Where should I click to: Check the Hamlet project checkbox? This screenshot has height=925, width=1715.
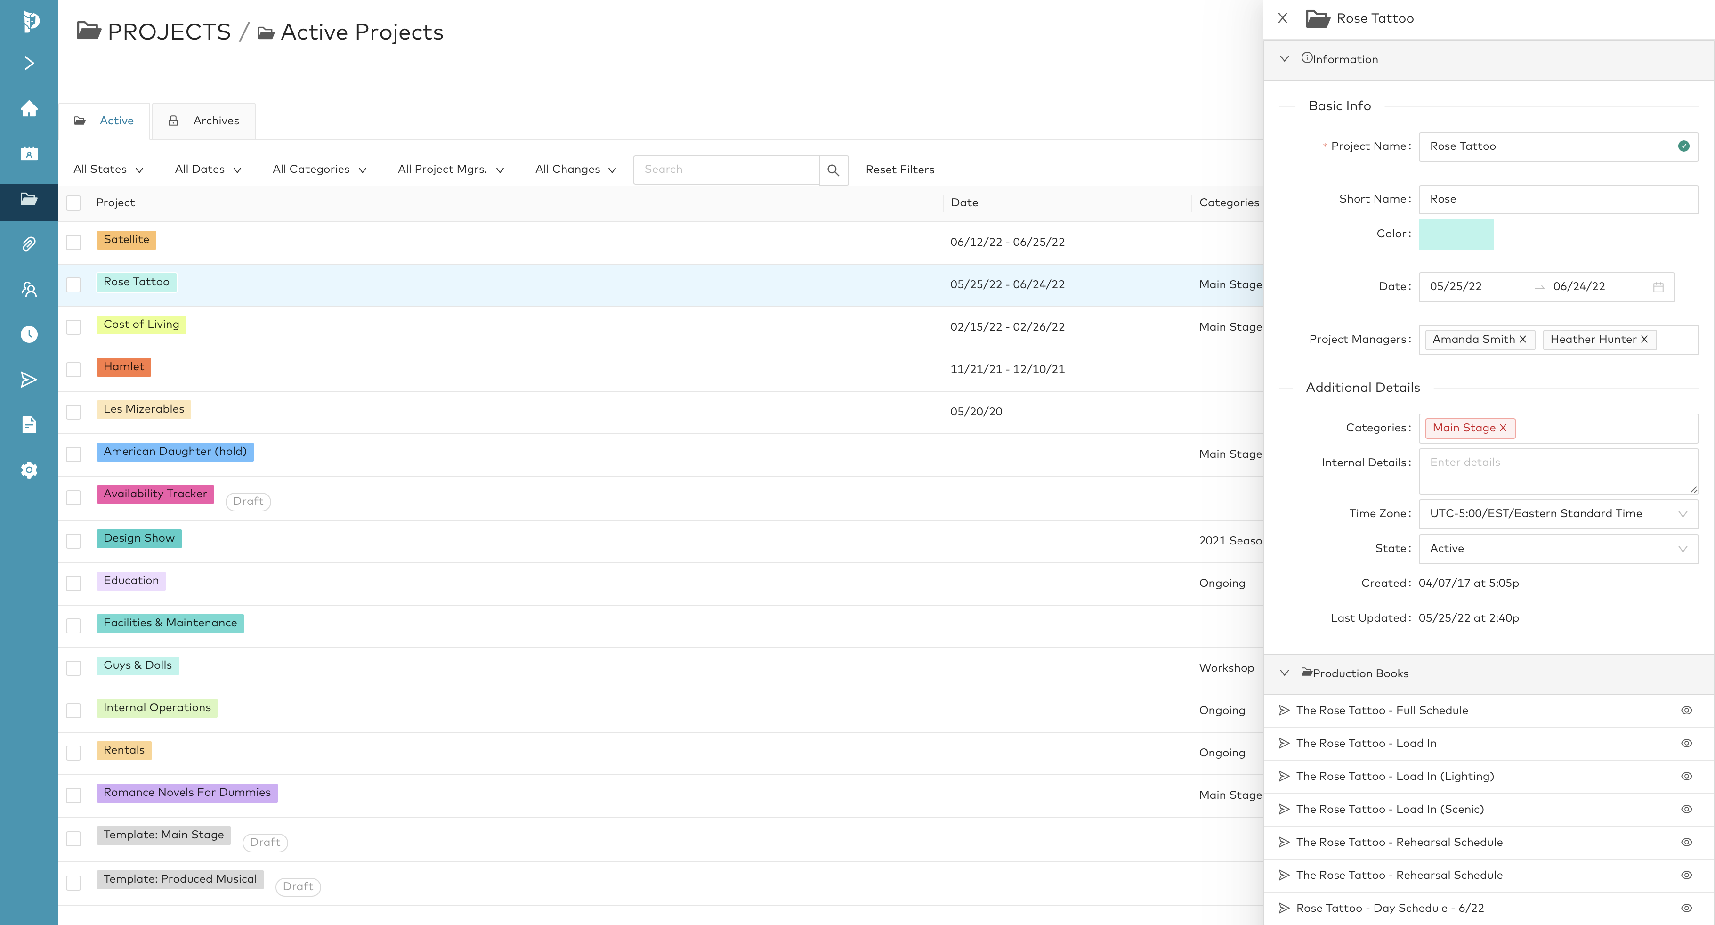tap(74, 370)
